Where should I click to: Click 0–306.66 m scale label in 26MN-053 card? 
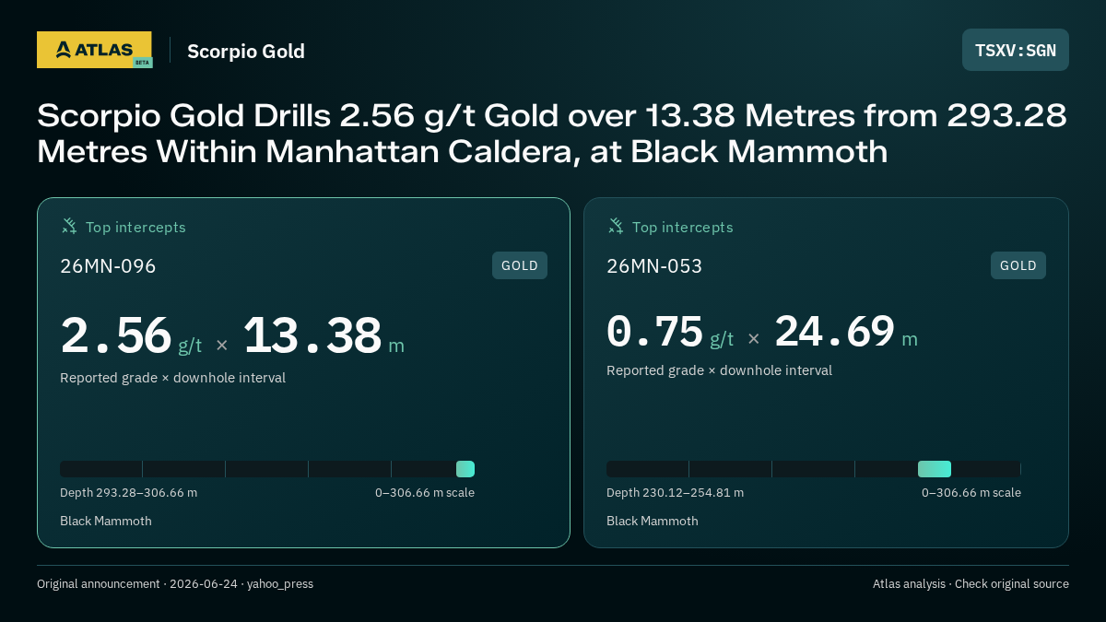[x=971, y=492]
